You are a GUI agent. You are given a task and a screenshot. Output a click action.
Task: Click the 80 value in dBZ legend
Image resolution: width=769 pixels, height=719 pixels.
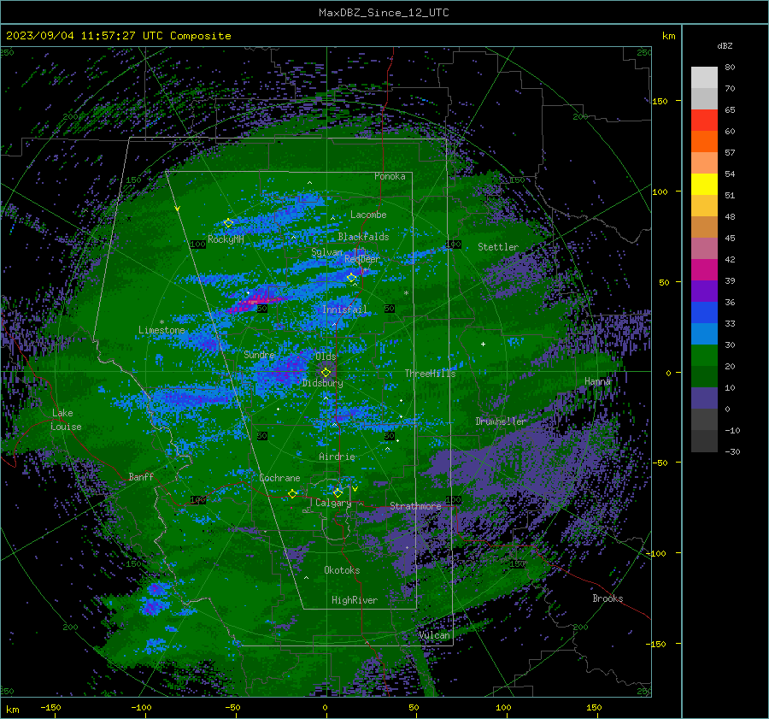730,68
